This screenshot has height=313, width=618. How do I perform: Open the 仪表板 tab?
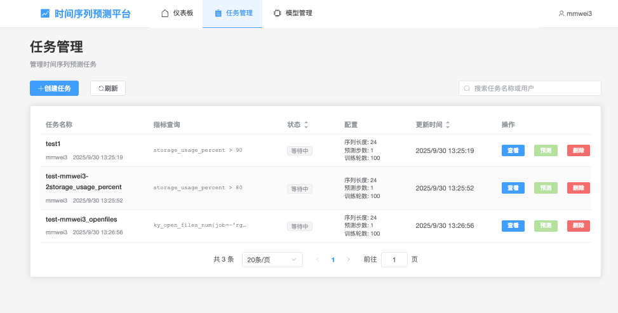coord(177,13)
